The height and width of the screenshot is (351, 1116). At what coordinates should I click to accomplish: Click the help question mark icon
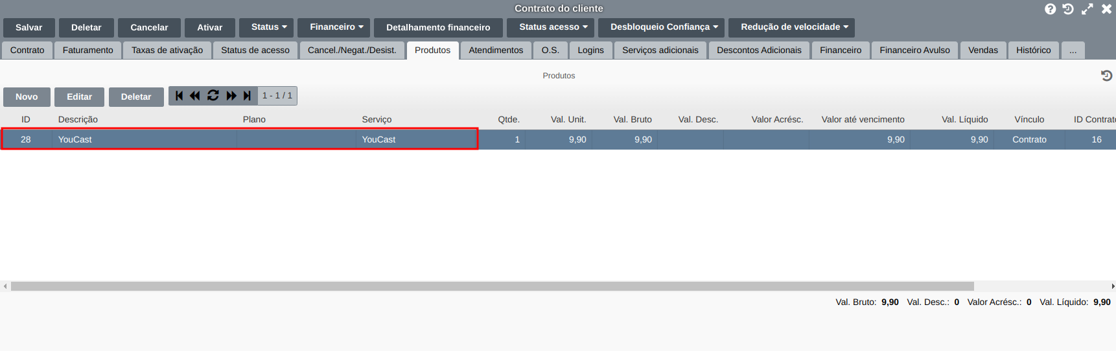tap(1051, 9)
